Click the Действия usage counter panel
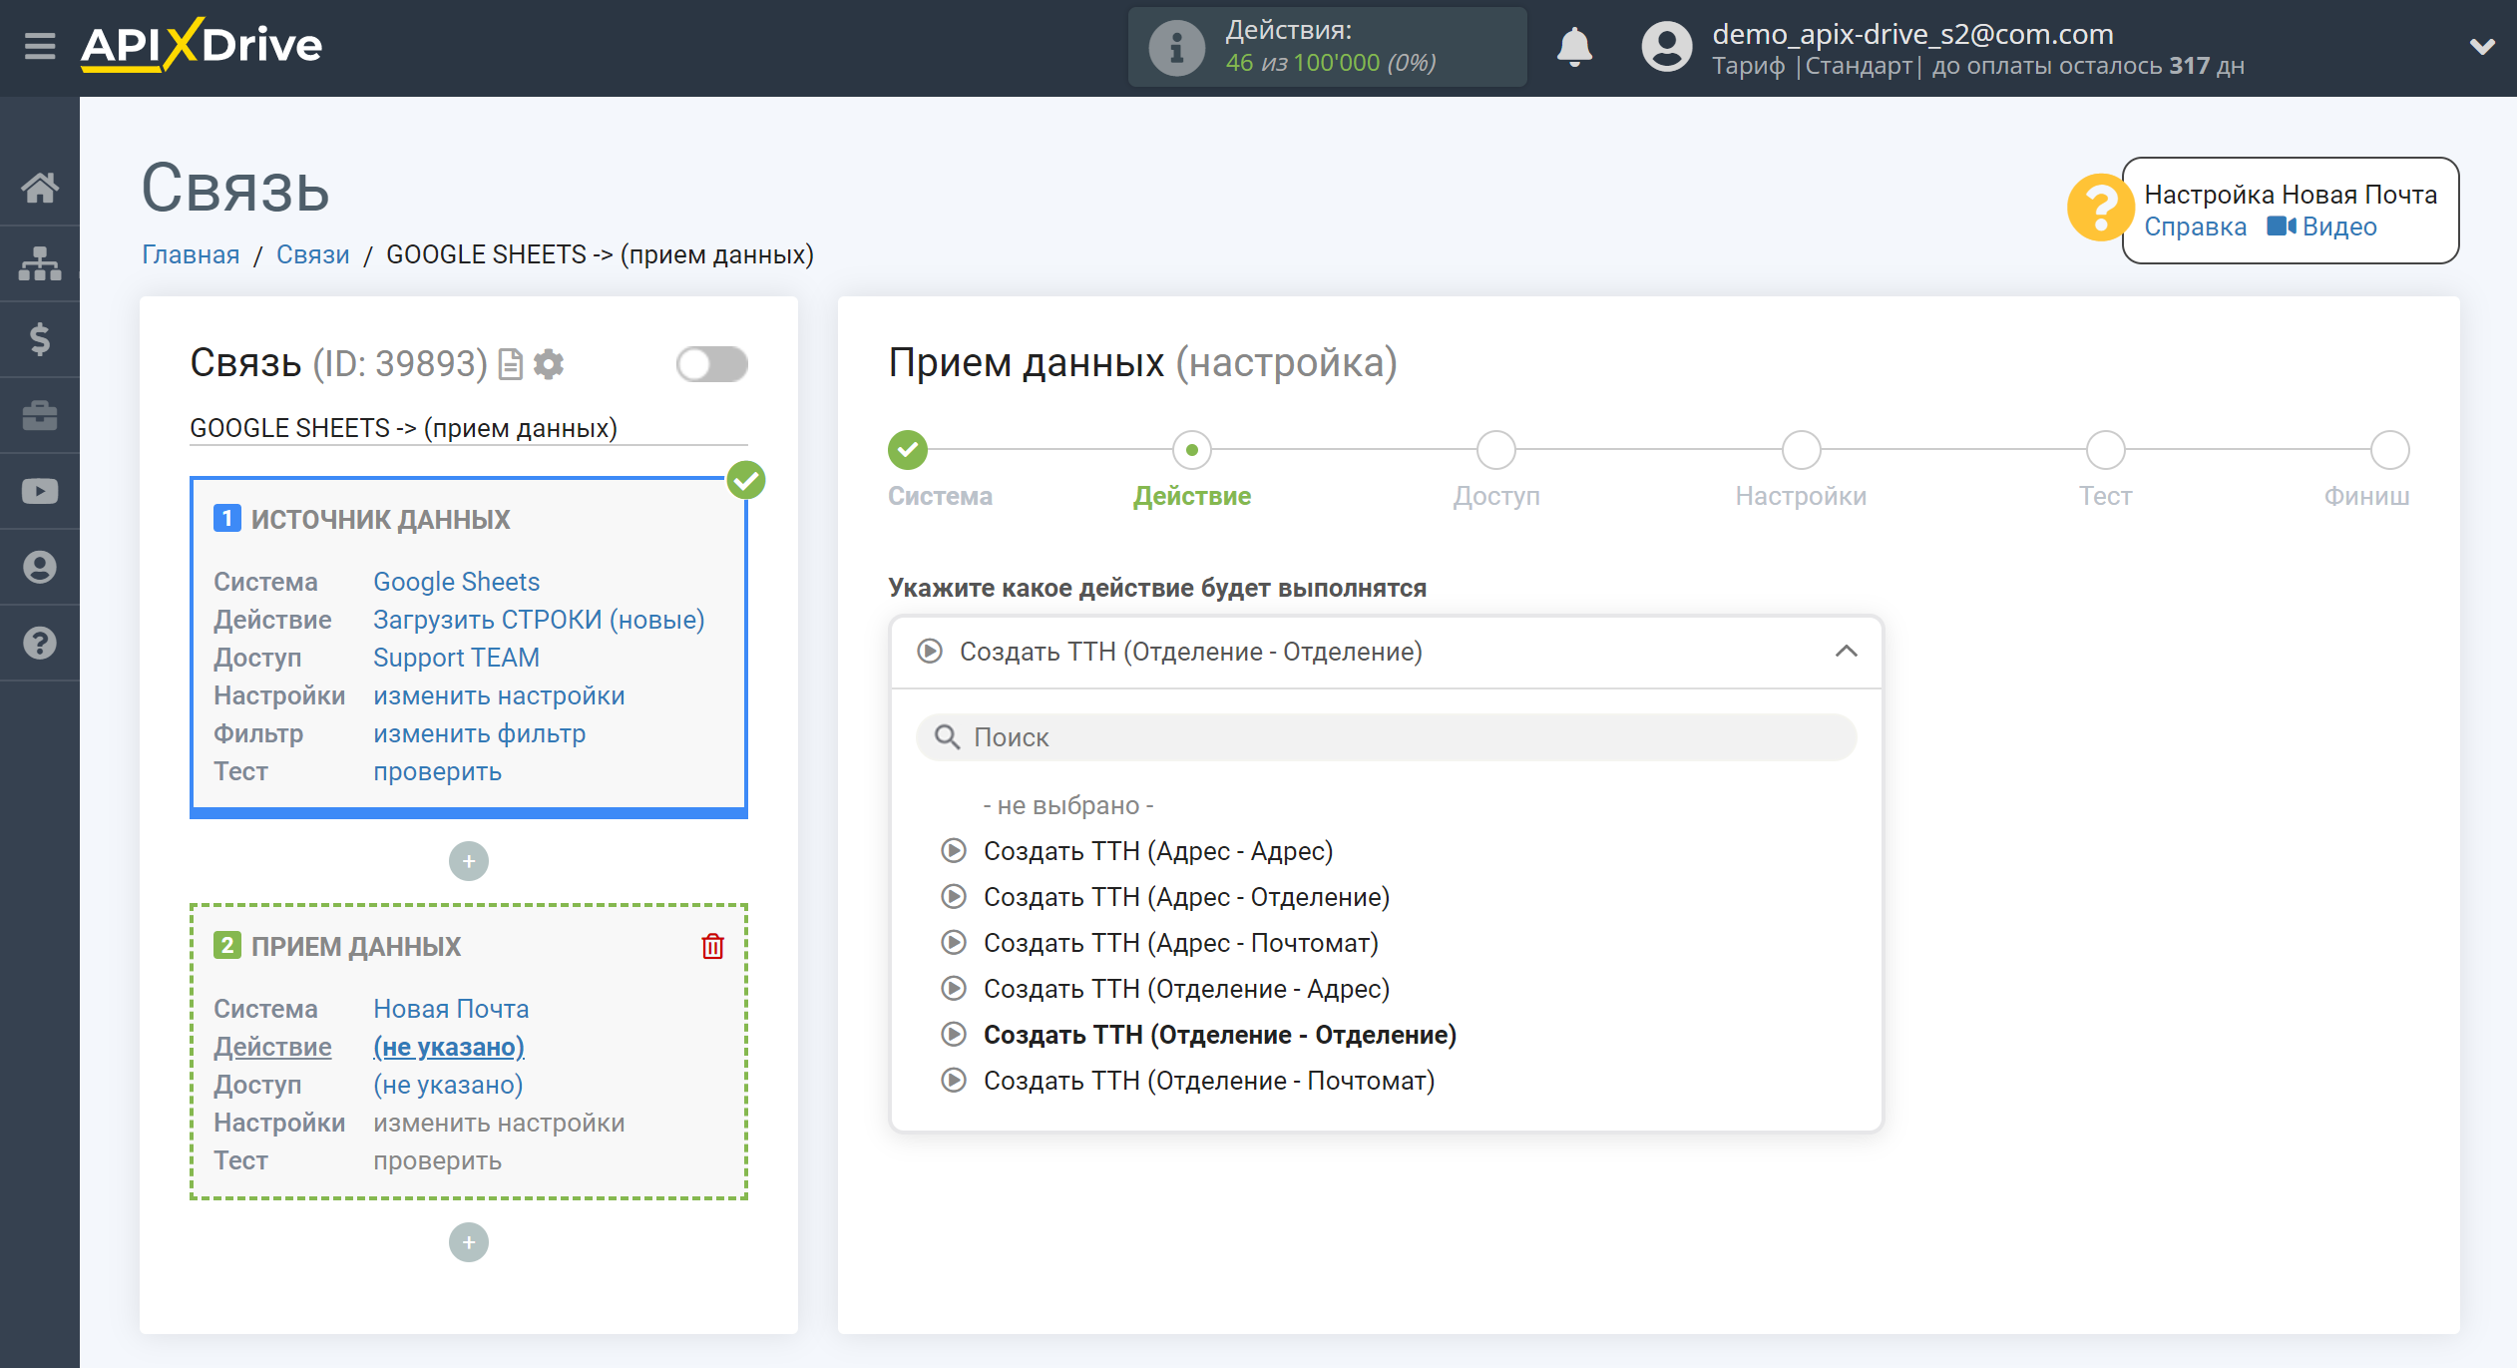The image size is (2517, 1368). 1327,47
